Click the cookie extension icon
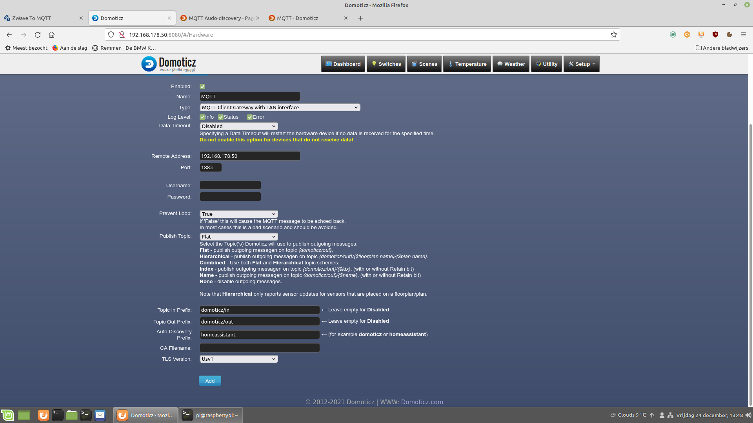The height and width of the screenshot is (423, 753). 729,34
